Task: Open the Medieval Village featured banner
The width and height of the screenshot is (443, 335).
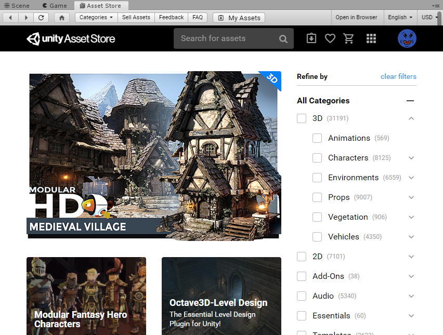Action: [154, 155]
